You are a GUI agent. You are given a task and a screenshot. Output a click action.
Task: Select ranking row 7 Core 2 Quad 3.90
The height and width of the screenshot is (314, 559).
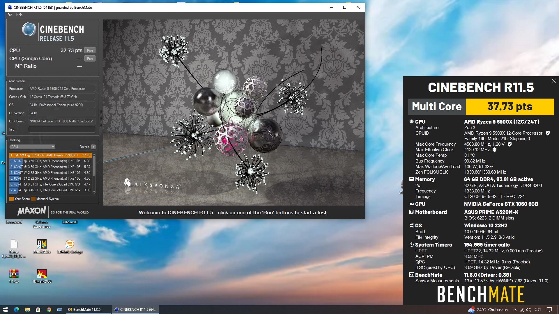point(50,190)
